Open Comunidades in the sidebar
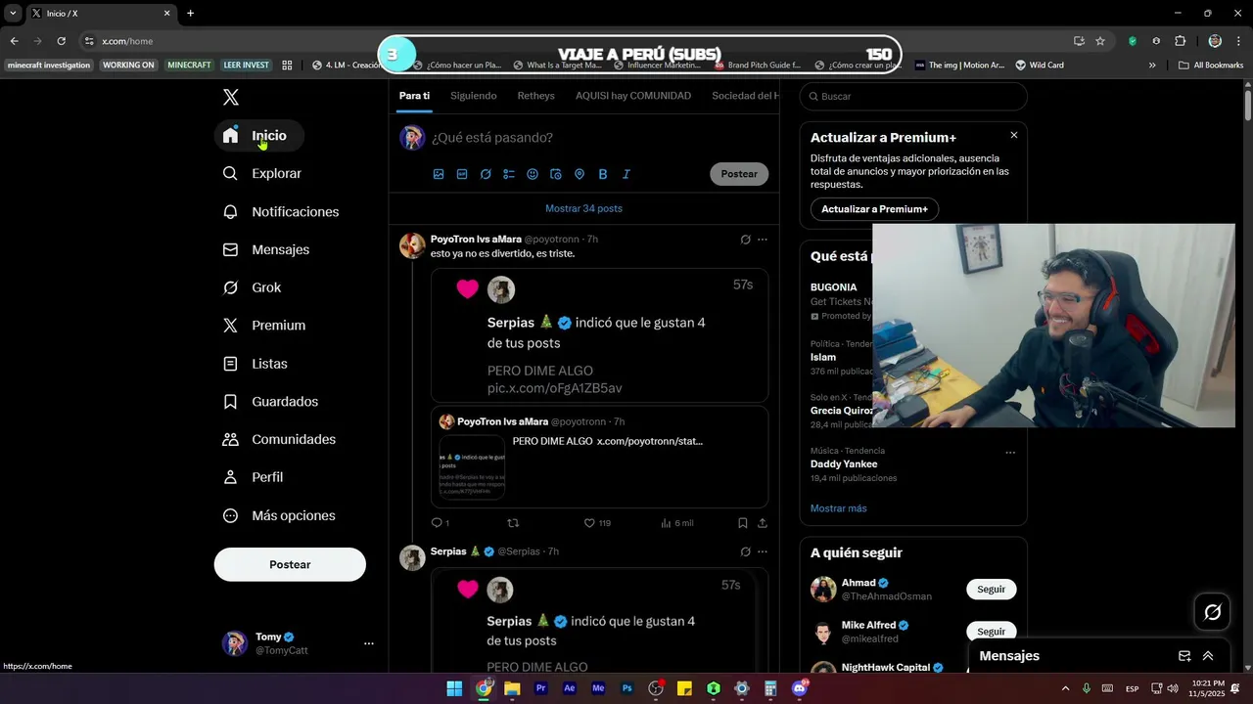This screenshot has width=1253, height=704. (x=279, y=440)
